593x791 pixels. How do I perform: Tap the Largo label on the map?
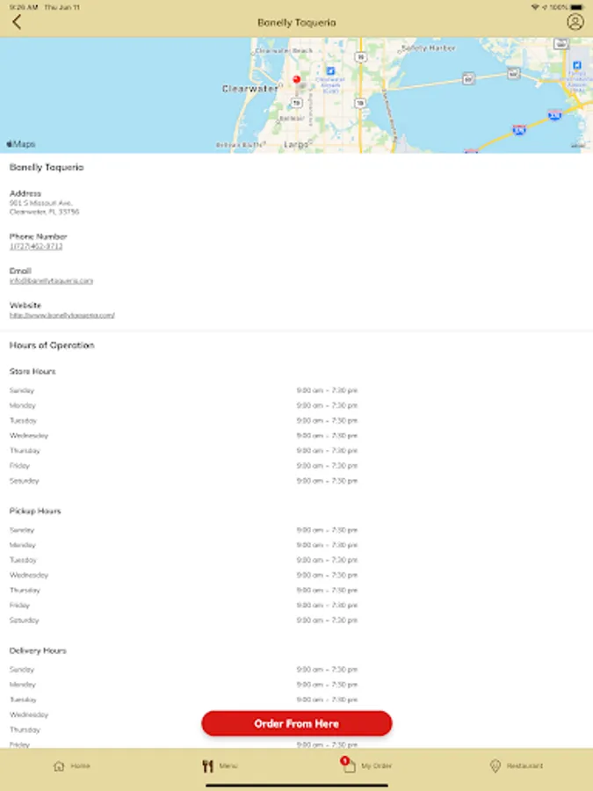(296, 144)
